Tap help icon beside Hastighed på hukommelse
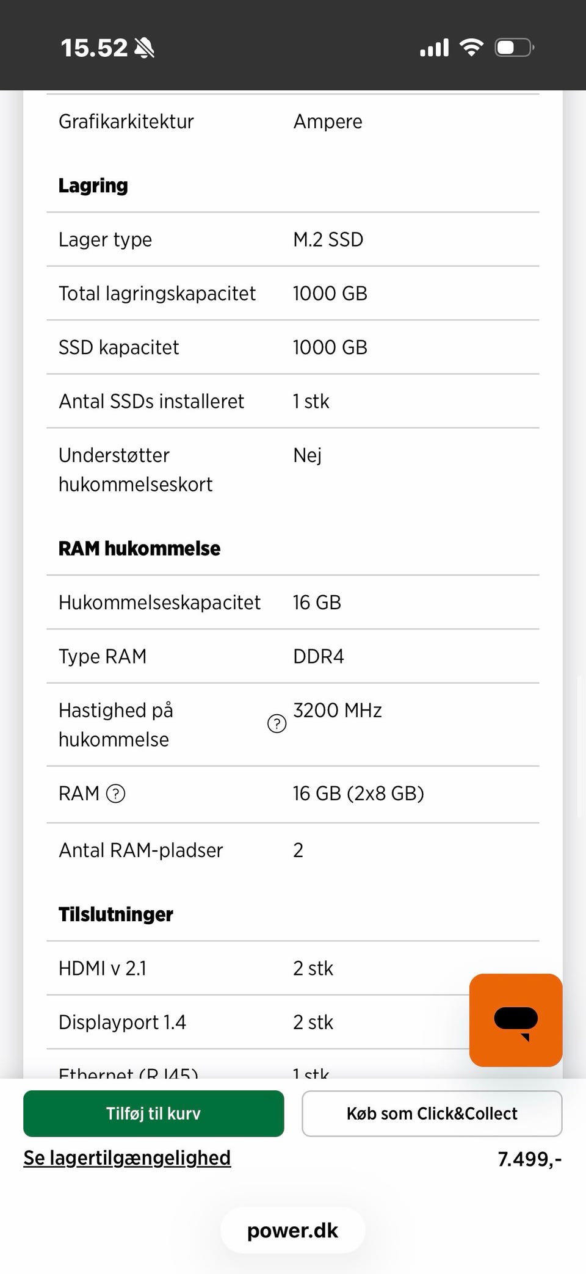Image resolution: width=586 pixels, height=1274 pixels. tap(277, 724)
